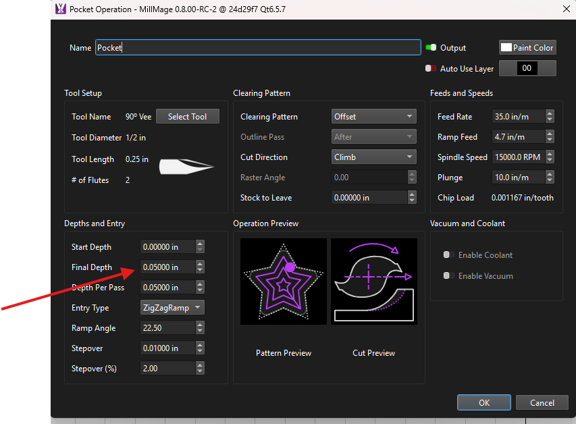Decrease Spindle Speed with down arrow
Screen dimensions: 576x424
click(x=550, y=160)
